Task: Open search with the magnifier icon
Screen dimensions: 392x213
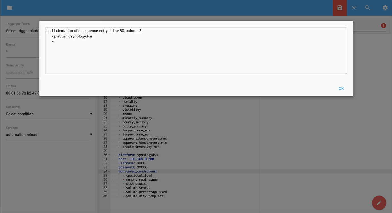Action: (x=367, y=8)
